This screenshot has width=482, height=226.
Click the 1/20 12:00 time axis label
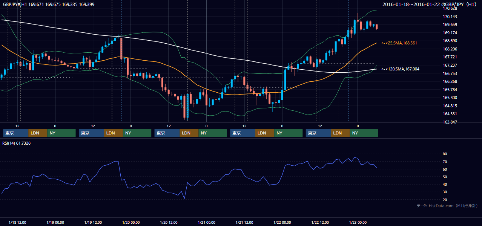pyautogui.click(x=169, y=222)
